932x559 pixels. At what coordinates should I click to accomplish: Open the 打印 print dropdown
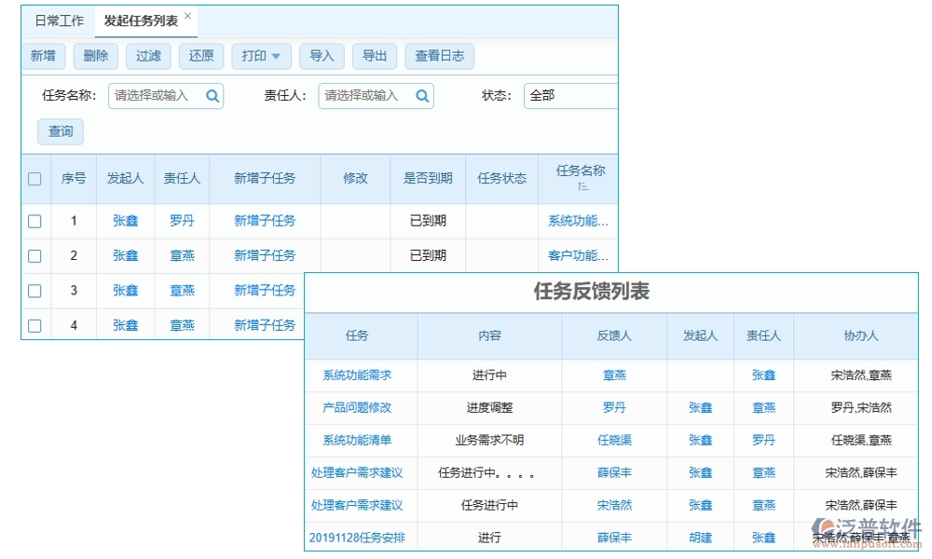[x=261, y=56]
